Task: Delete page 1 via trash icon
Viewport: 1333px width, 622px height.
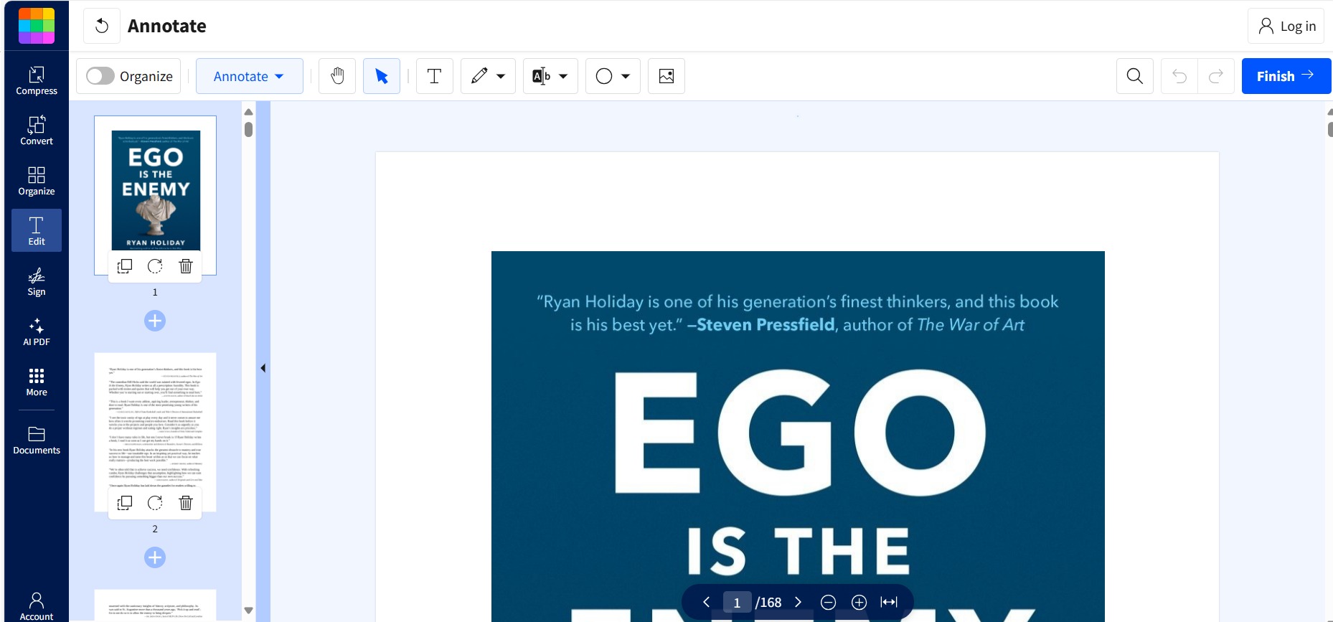Action: (186, 266)
